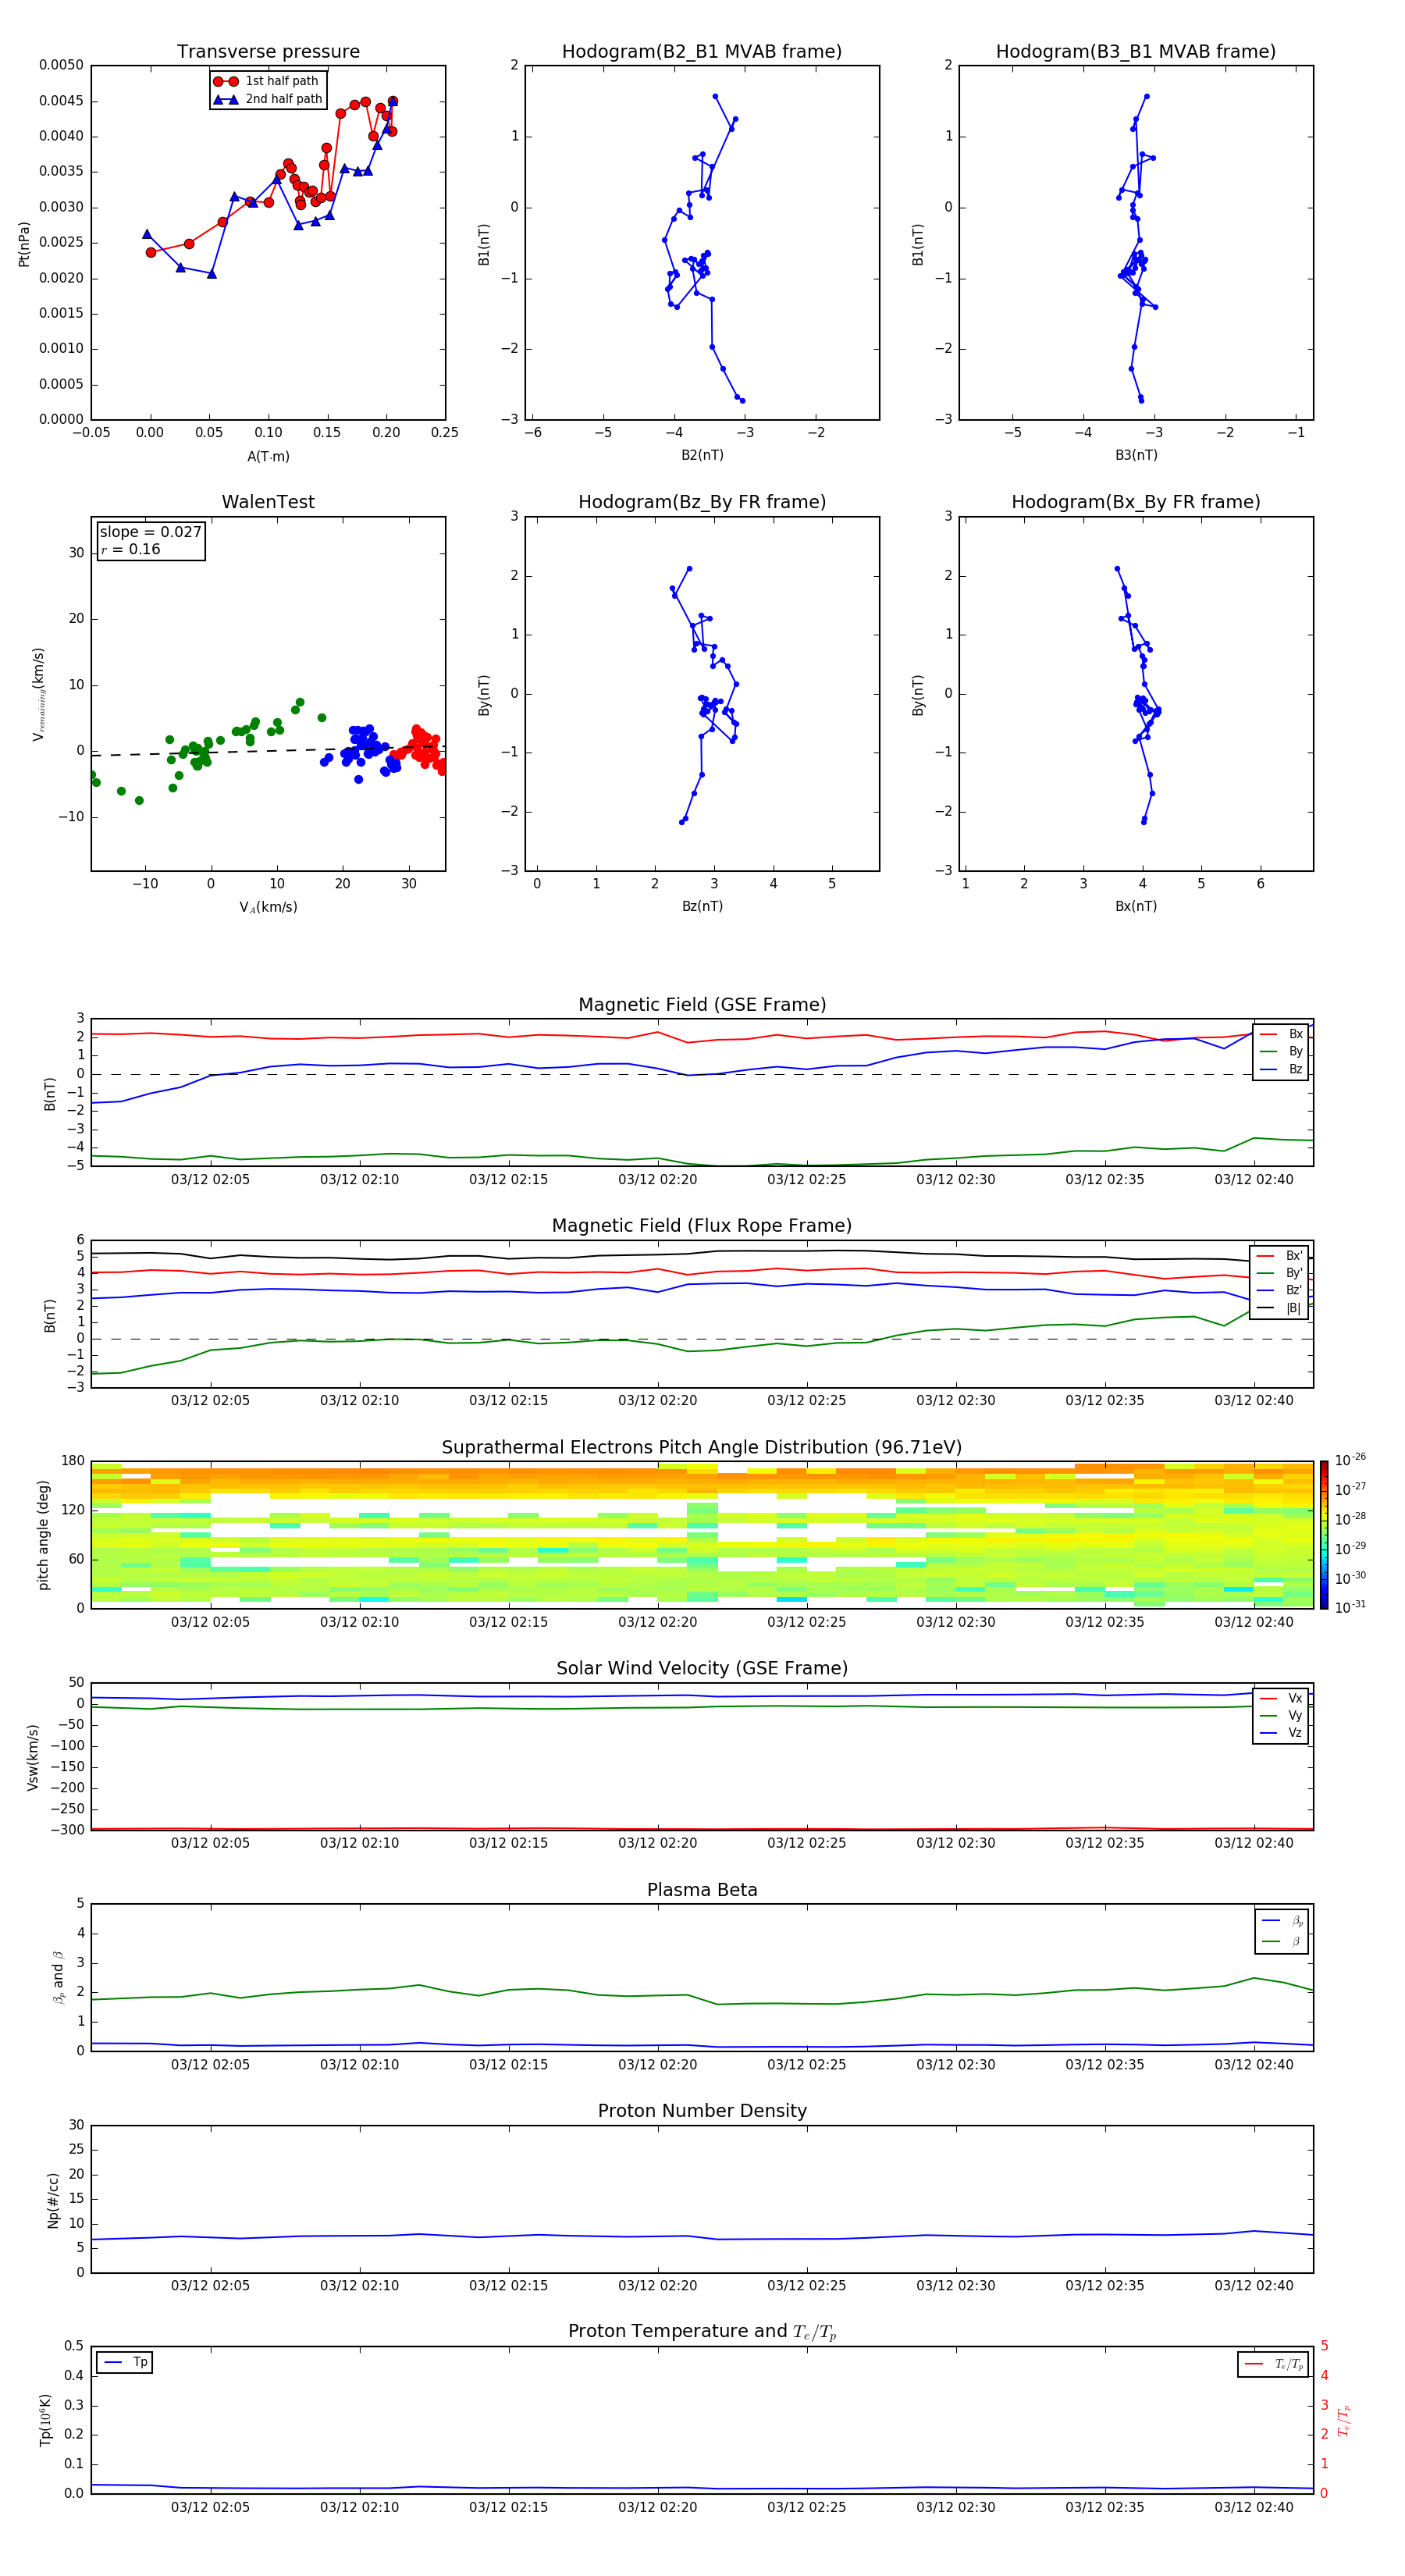The image size is (1405, 2576).
Task: Click the 'A(T·m)' x-axis label
Action: (268, 457)
